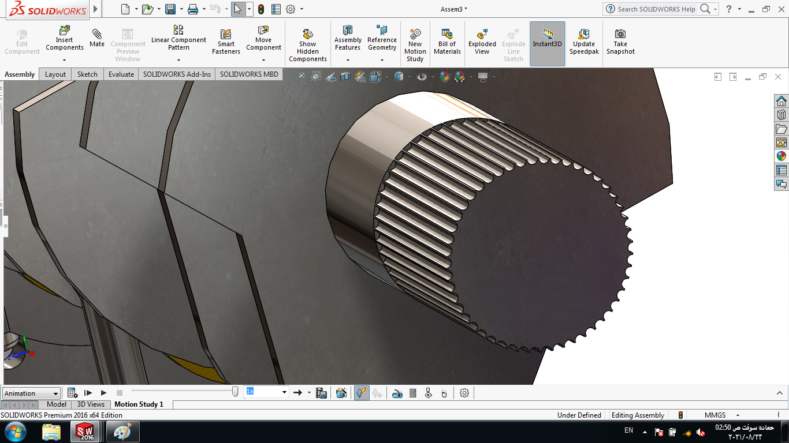Add a Motor in motion study toolbar
This screenshot has width=789, height=443.
[397, 393]
